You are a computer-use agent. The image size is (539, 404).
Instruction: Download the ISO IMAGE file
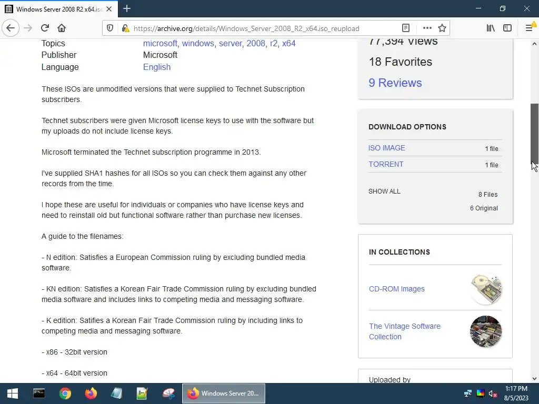(x=387, y=148)
